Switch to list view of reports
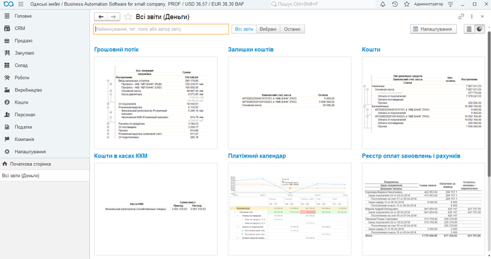The height and width of the screenshot is (259, 491). (469, 29)
